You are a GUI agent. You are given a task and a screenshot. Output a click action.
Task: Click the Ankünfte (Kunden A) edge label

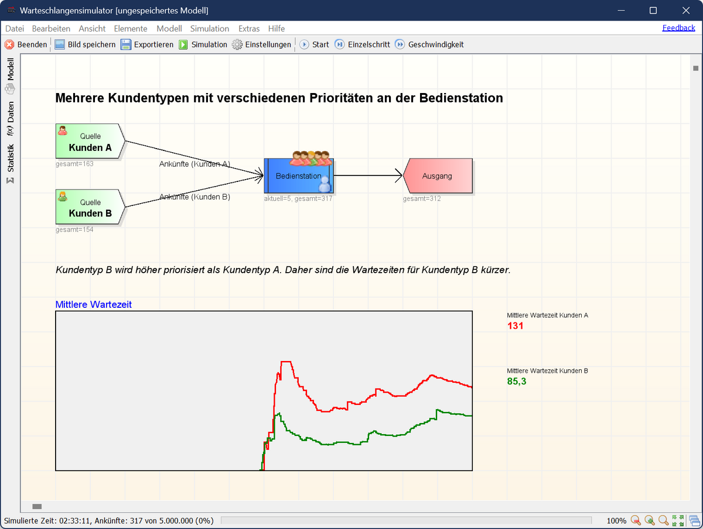tap(194, 164)
